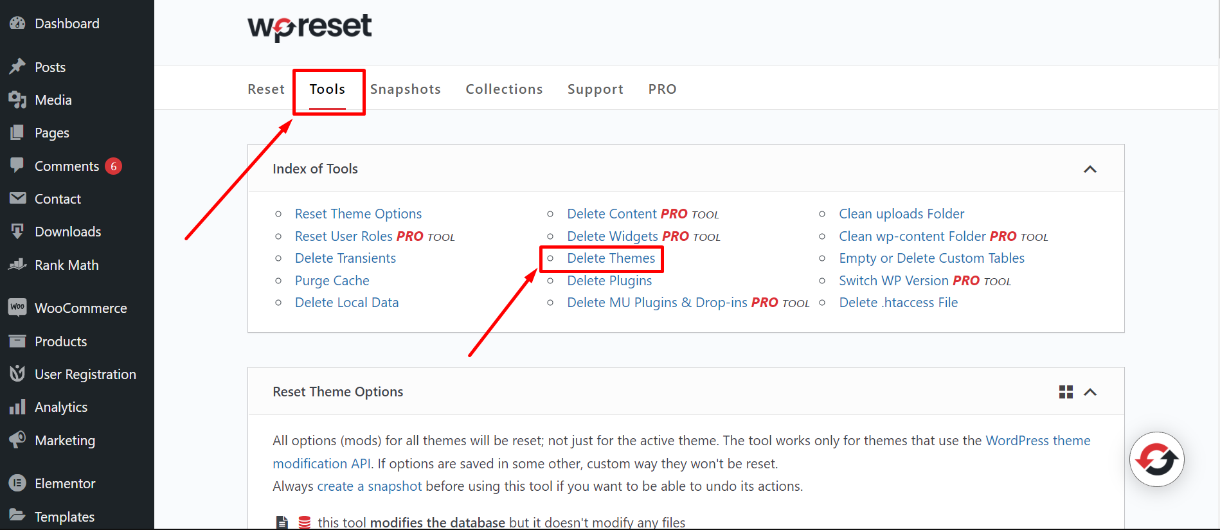The height and width of the screenshot is (530, 1220).
Task: Click Reset Theme Options index link
Action: click(358, 214)
